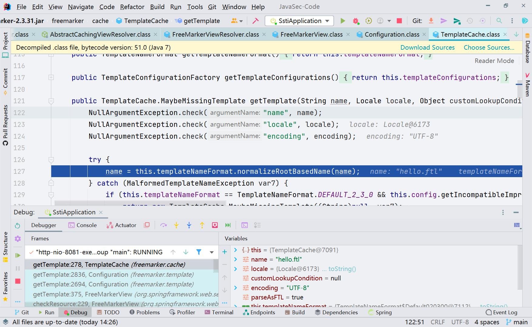Start debugging via the bug icon
532x327 pixels.
355,21
